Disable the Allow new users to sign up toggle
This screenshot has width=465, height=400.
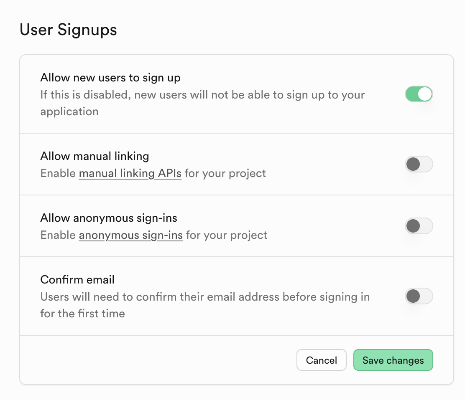click(x=419, y=94)
